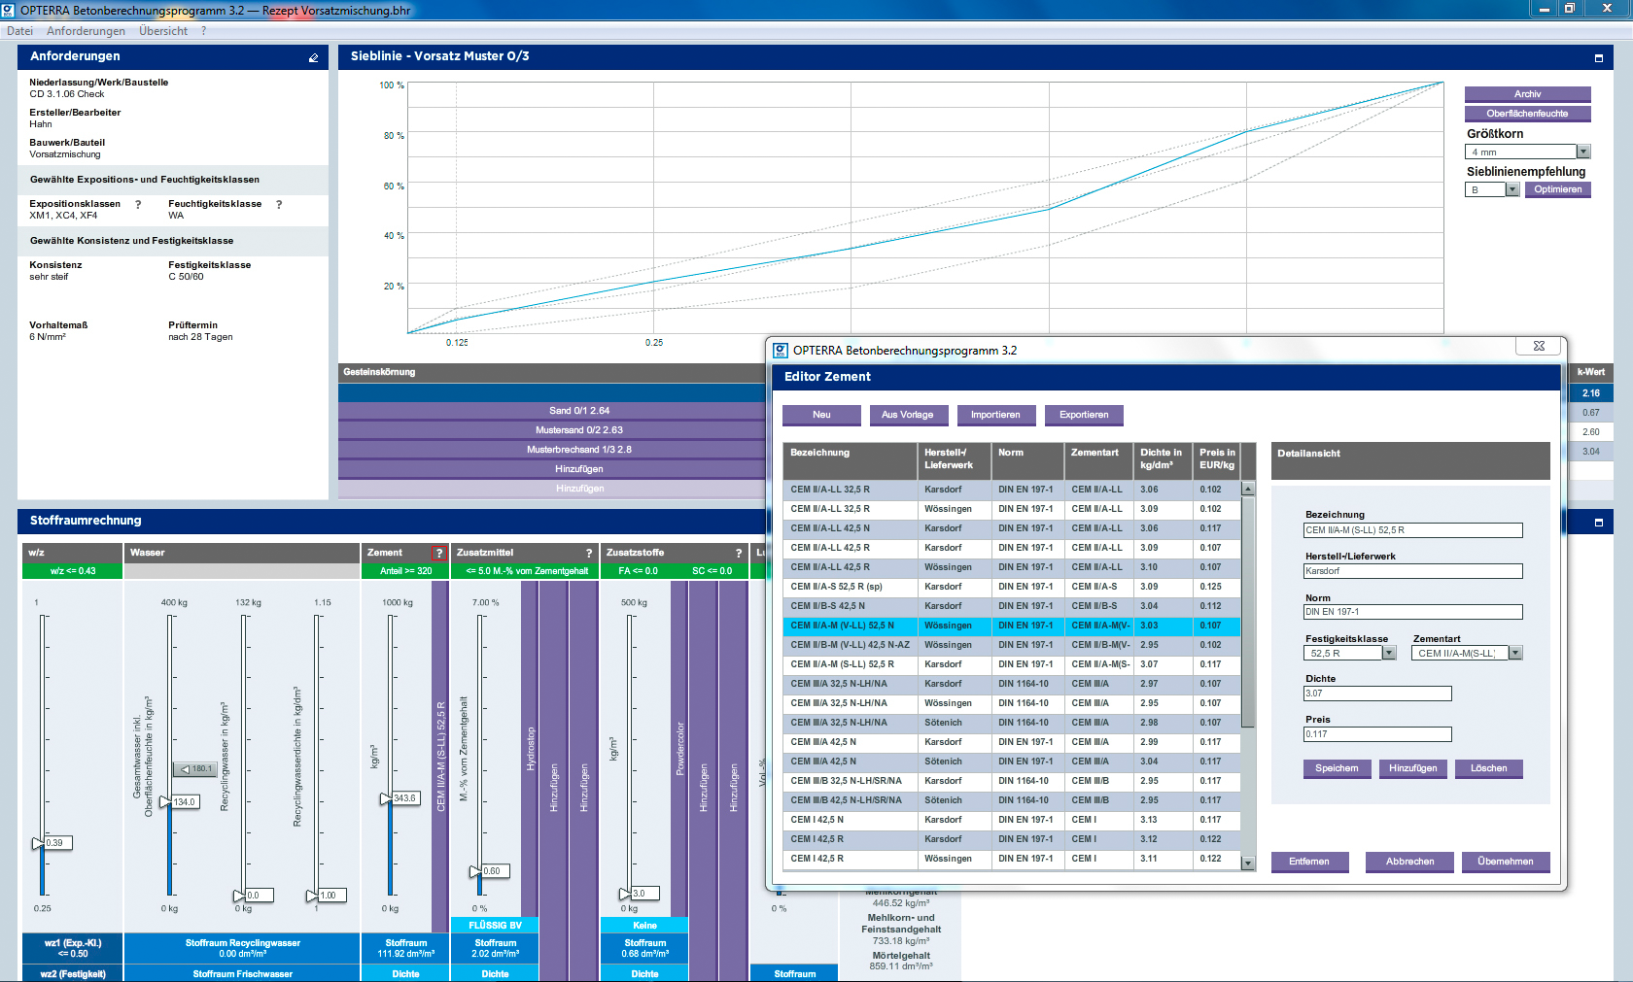Collapse the Stoffraumrechnung panel via header icon
The image size is (1633, 982).
[x=1599, y=523]
